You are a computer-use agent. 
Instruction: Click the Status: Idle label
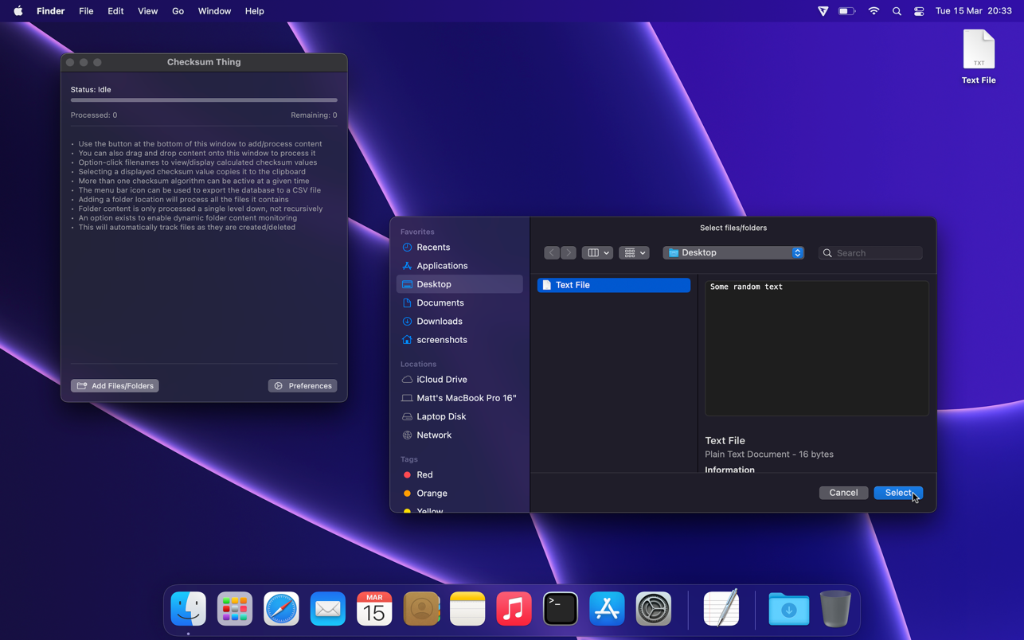91,90
